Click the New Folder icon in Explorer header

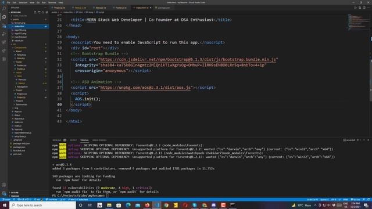[x=39, y=12]
